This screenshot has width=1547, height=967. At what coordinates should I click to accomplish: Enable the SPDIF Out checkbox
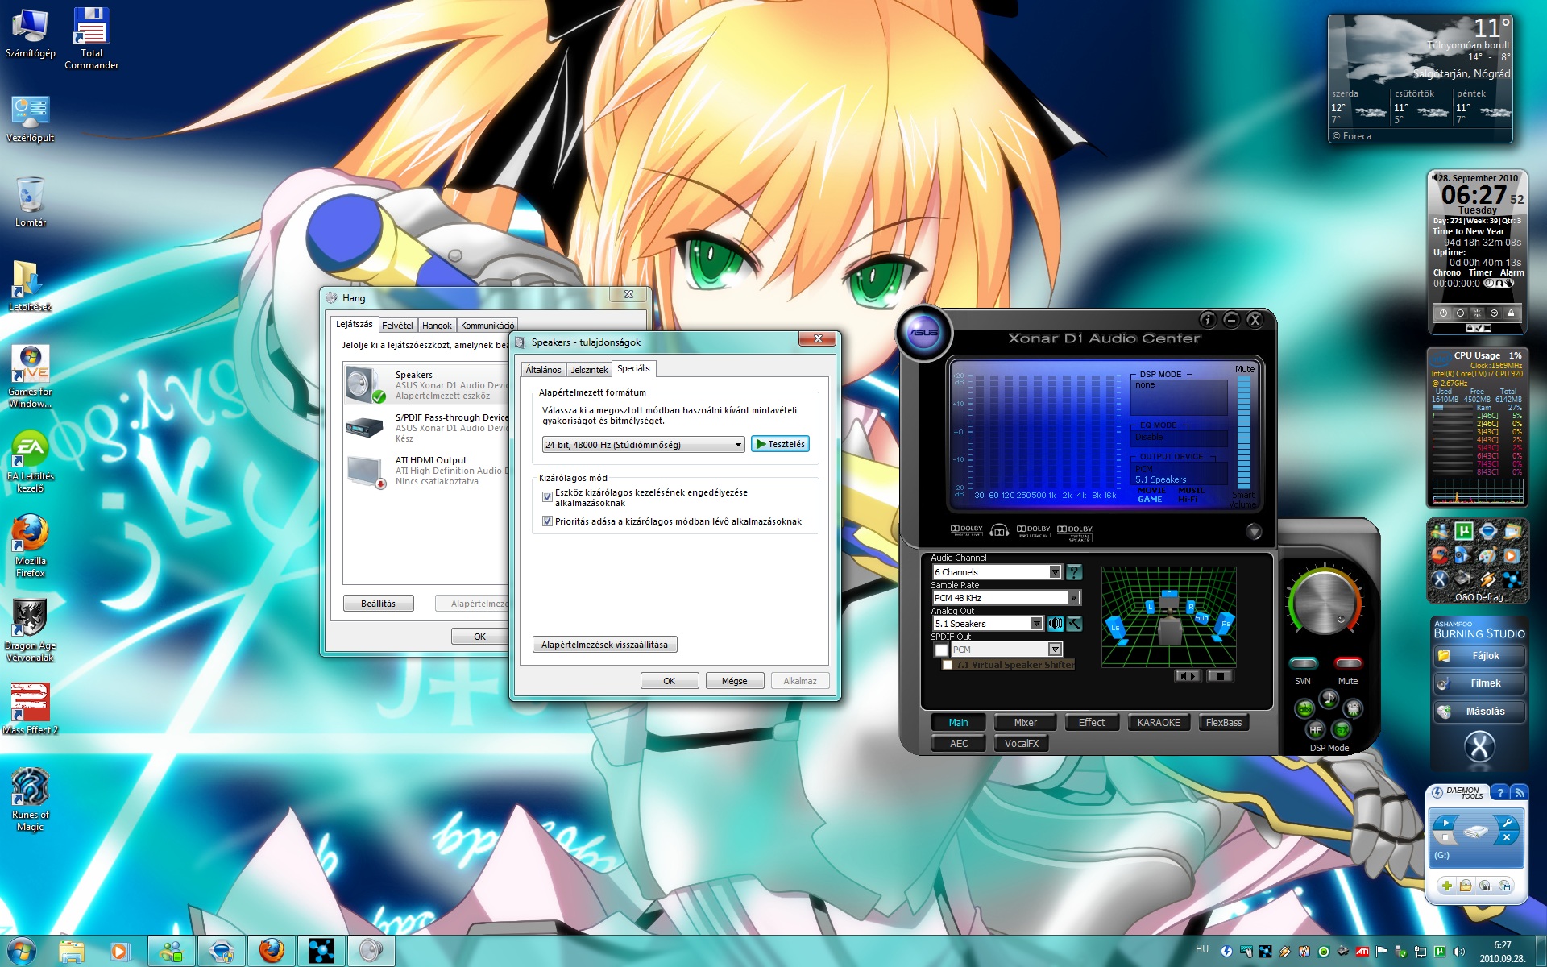point(941,650)
